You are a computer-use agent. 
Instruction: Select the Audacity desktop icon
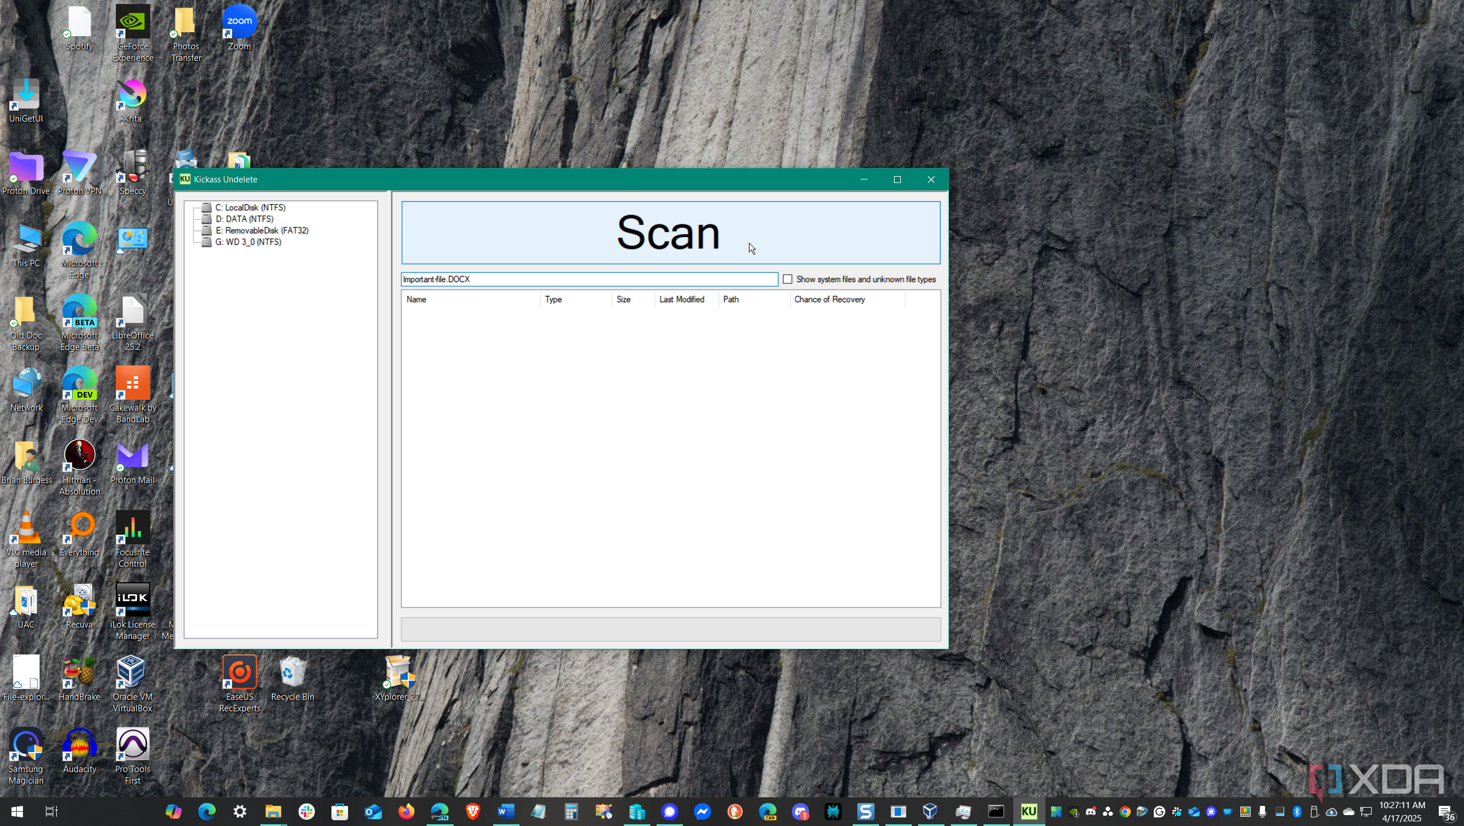point(80,751)
